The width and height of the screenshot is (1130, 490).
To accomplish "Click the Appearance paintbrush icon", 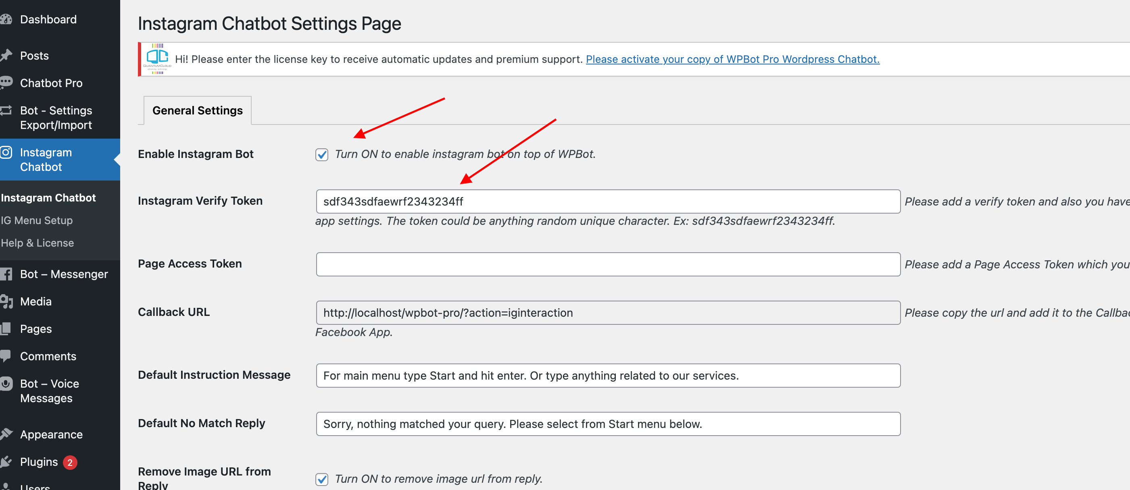I will (6, 434).
